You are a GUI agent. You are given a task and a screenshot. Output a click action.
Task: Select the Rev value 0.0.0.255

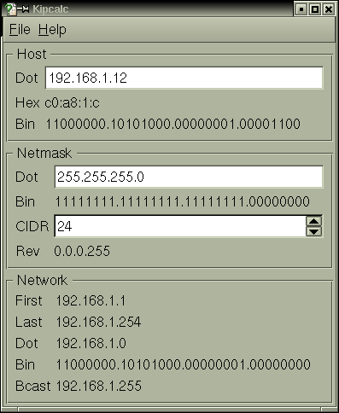click(82, 251)
